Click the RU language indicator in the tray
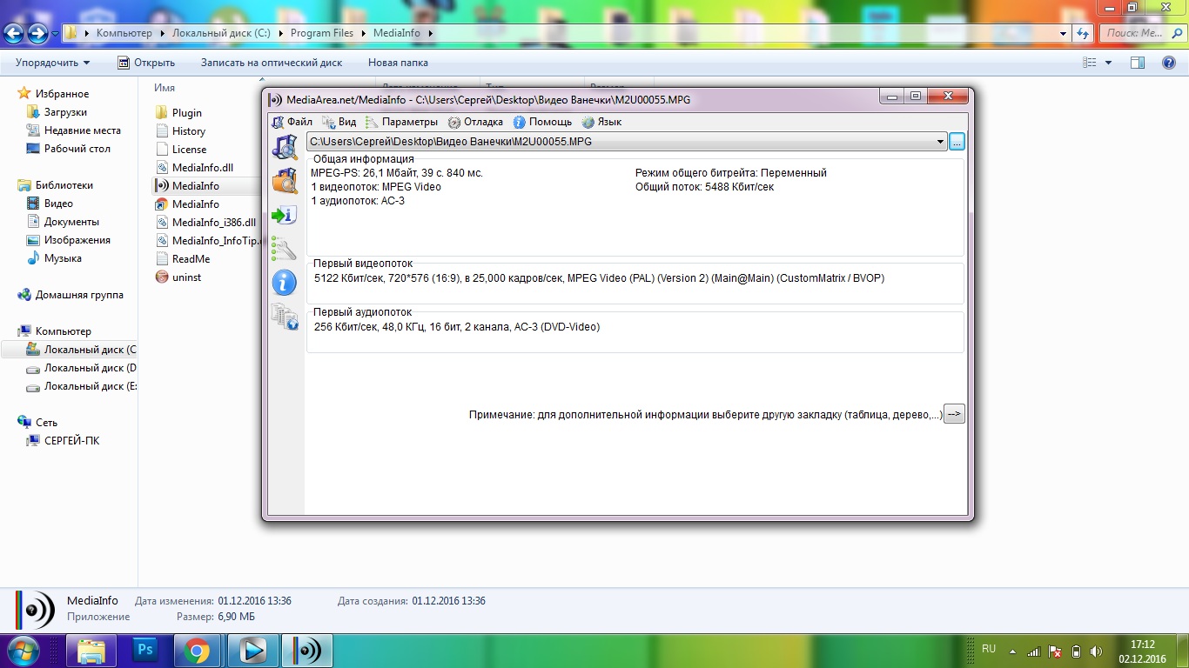This screenshot has height=668, width=1189. 989,649
